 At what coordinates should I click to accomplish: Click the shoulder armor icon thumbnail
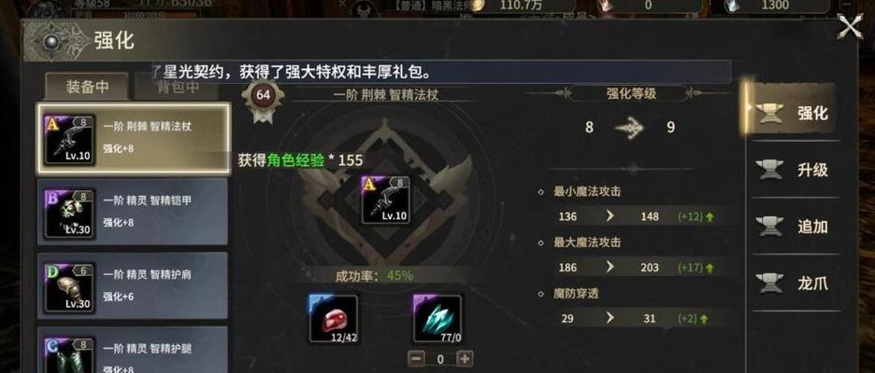coord(69,286)
